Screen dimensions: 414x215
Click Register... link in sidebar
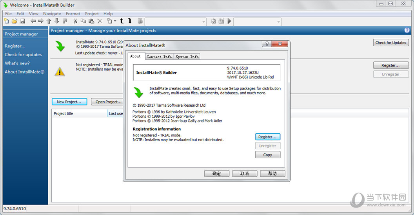[15, 46]
